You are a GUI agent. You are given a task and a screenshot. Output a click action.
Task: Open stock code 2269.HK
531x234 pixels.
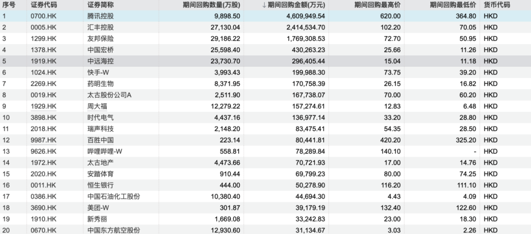coord(44,83)
